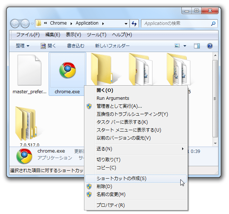
Task: Click the Forward navigation arrow
Action: (x=25, y=23)
